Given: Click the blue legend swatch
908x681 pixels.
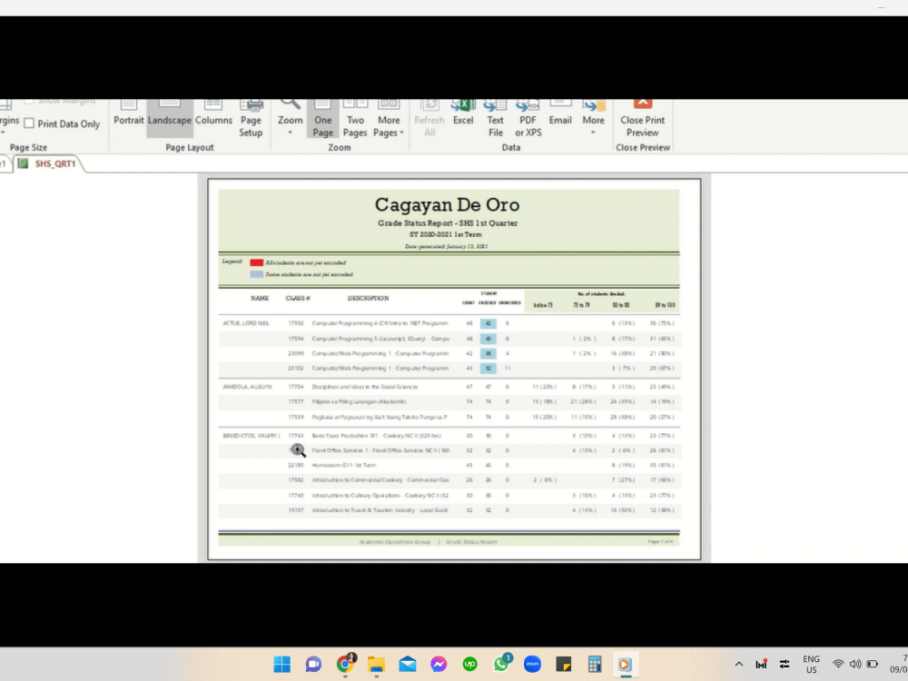Looking at the screenshot, I should coord(257,274).
